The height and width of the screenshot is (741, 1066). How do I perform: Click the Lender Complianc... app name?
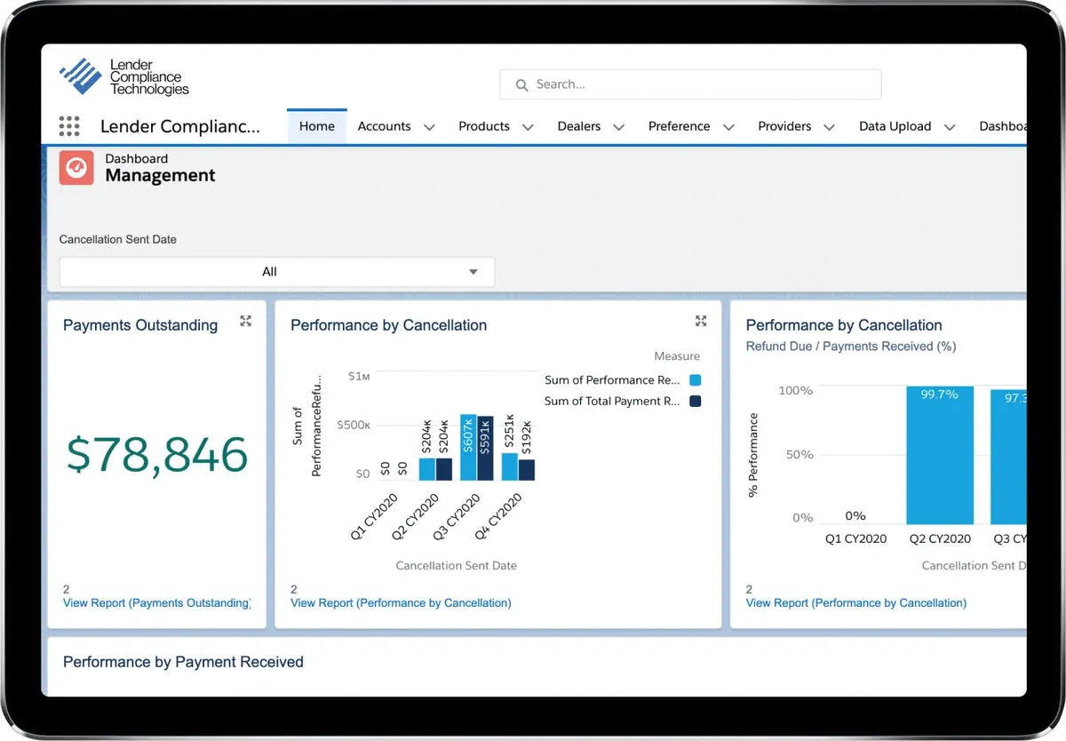(180, 126)
